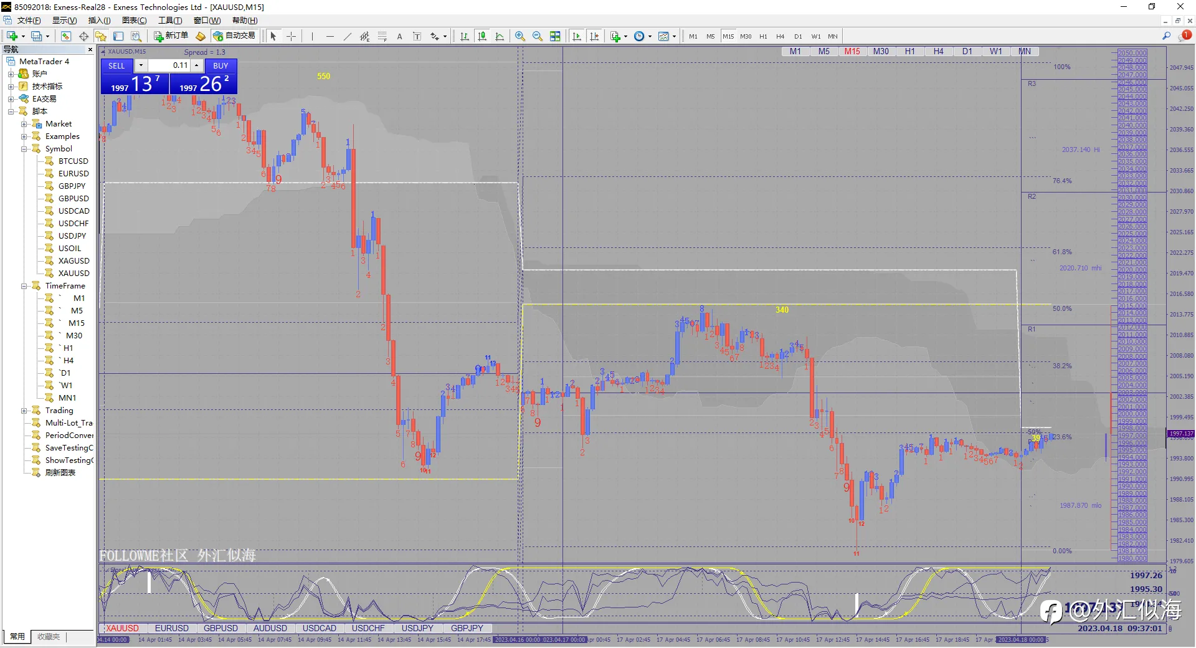Toggle chart shift
This screenshot has height=648, width=1196.
point(594,36)
